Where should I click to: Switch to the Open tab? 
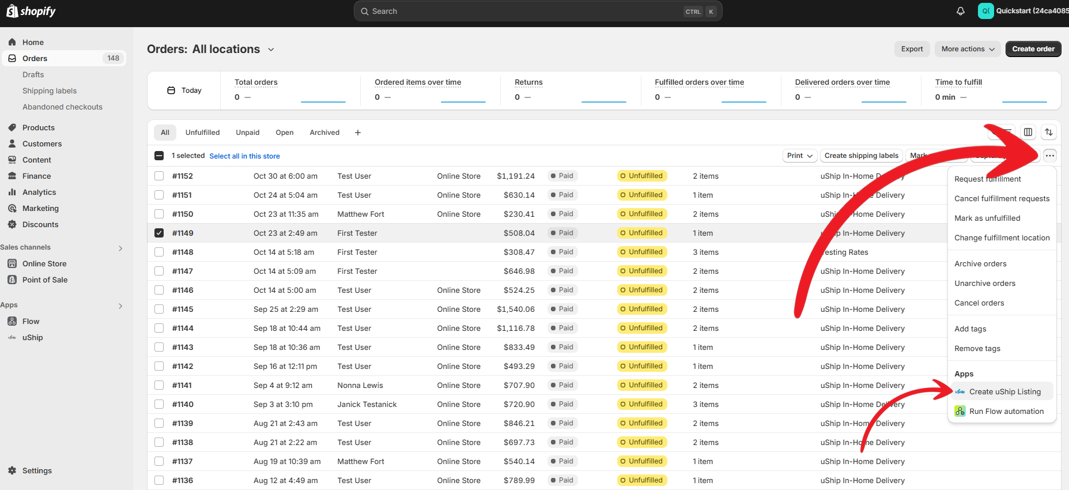(285, 133)
